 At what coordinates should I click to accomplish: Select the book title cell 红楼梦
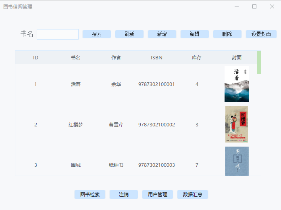coord(76,124)
